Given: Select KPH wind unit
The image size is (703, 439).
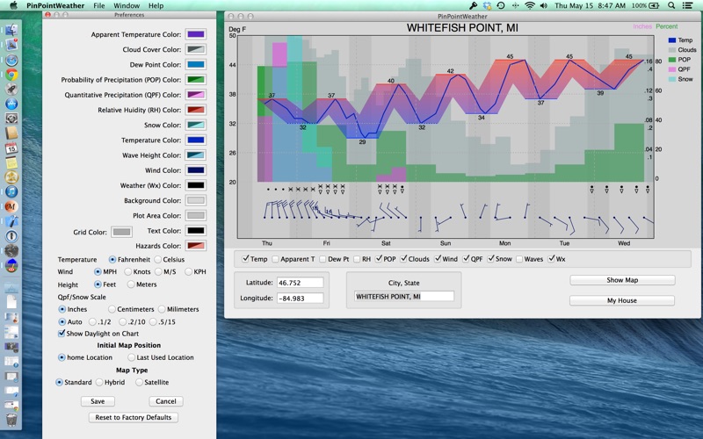Looking at the screenshot, I should click(188, 271).
